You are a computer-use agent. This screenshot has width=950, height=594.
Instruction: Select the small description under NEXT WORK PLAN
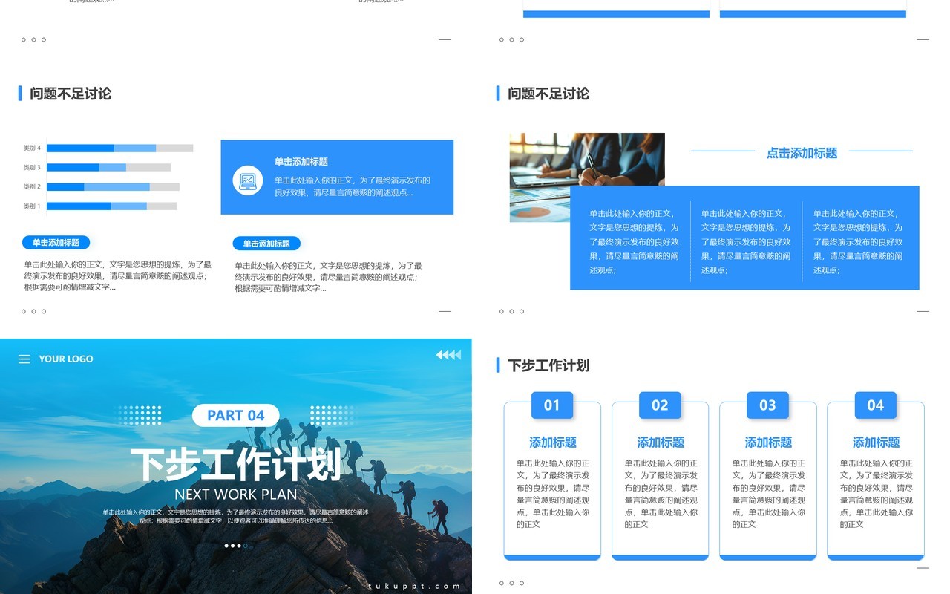(x=236, y=516)
